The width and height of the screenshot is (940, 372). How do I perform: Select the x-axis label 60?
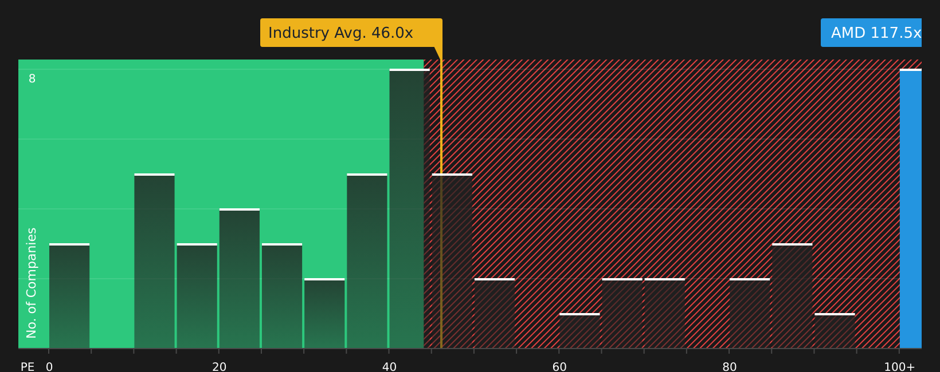pyautogui.click(x=559, y=367)
